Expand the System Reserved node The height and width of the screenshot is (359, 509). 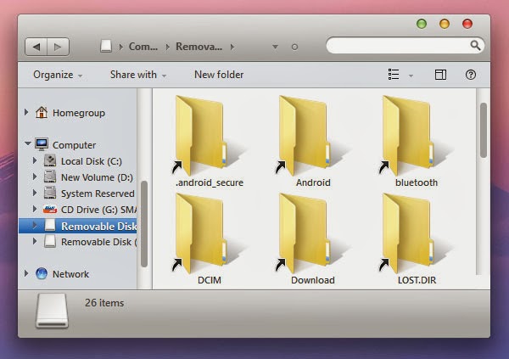click(35, 193)
